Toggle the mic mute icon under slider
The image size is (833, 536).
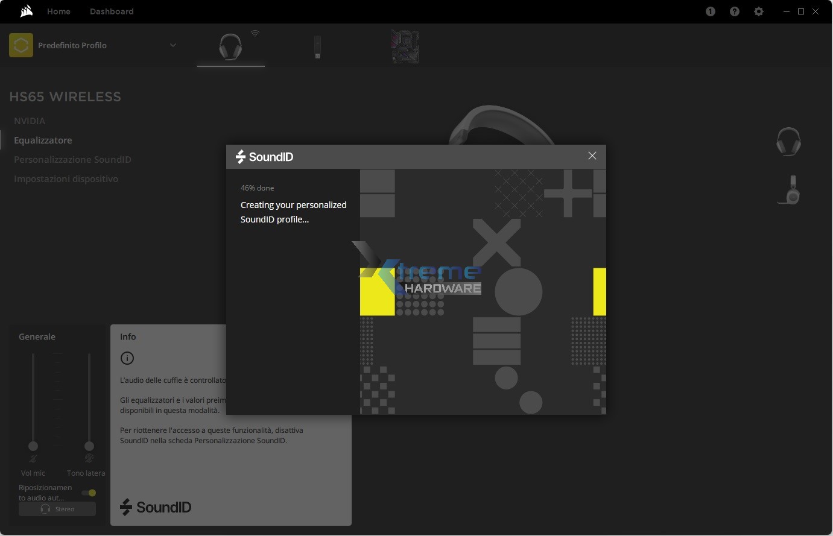(x=33, y=459)
